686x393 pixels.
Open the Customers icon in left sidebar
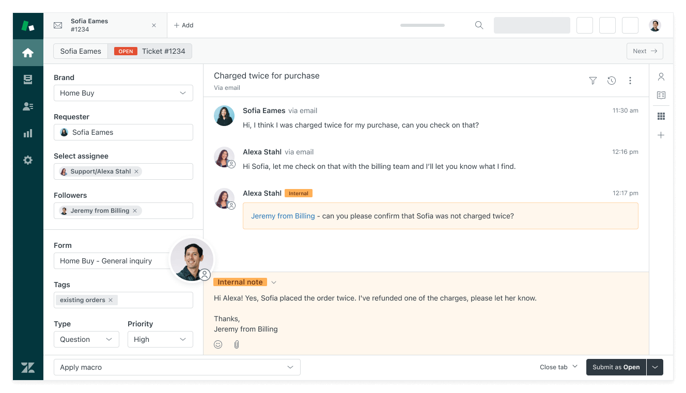[28, 106]
